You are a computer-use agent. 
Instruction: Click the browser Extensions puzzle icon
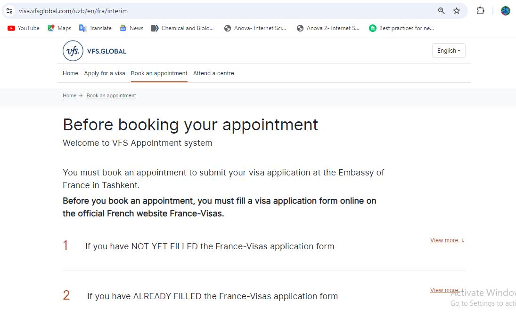coord(480,10)
